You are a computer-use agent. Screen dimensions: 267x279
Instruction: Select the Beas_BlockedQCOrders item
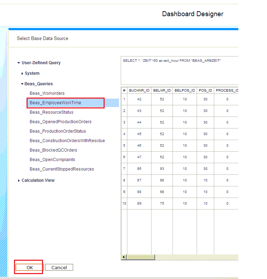53,150
